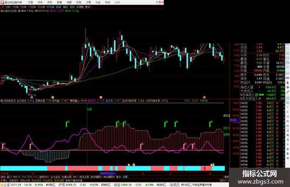
Task: Click the 日 period in right sidebar
Action: 288,131
